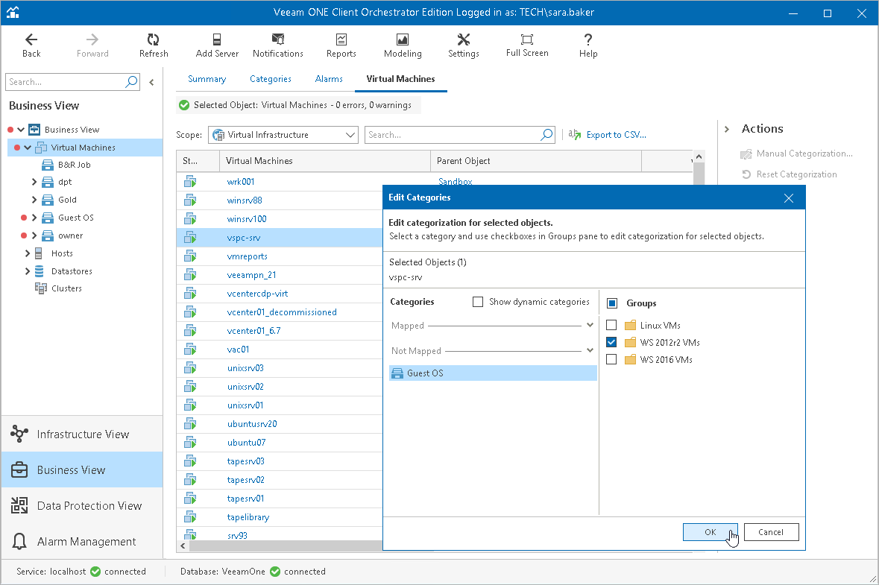Click the horizontal scrollbar left arrow
879x585 pixels.
(x=183, y=546)
